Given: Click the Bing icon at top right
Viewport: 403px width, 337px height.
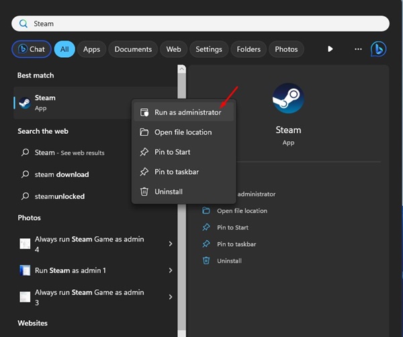Looking at the screenshot, I should 378,49.
